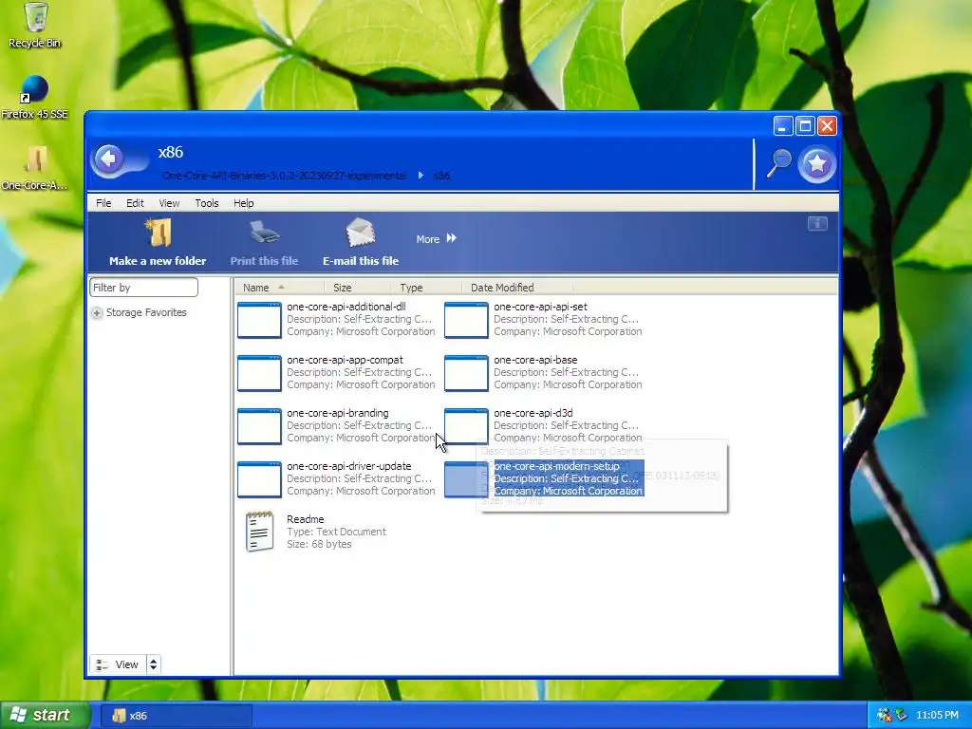Minimize the x86 window
The height and width of the screenshot is (729, 972).
tap(782, 126)
